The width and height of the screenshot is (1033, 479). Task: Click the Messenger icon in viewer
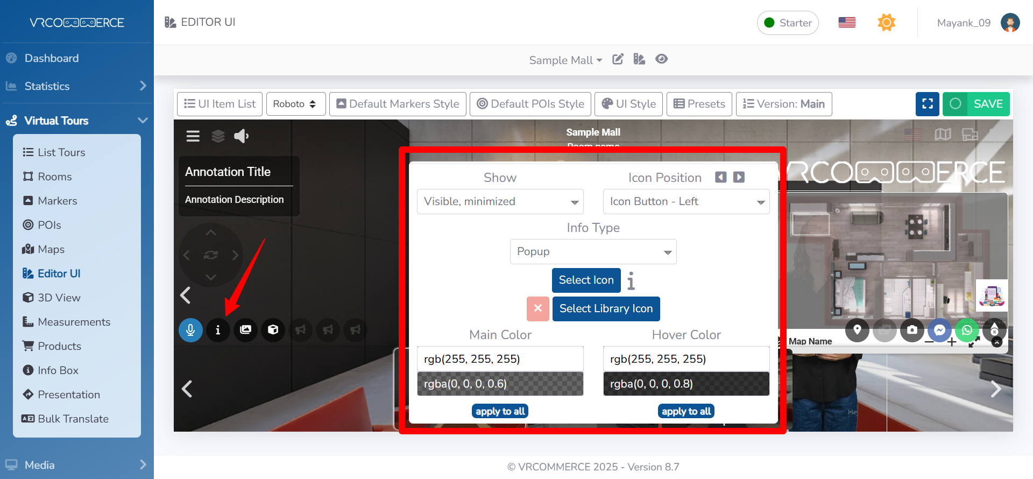[x=939, y=330]
